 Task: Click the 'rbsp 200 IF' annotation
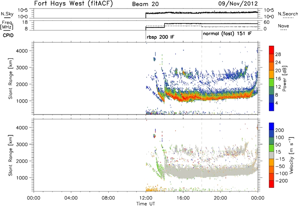[161, 37]
